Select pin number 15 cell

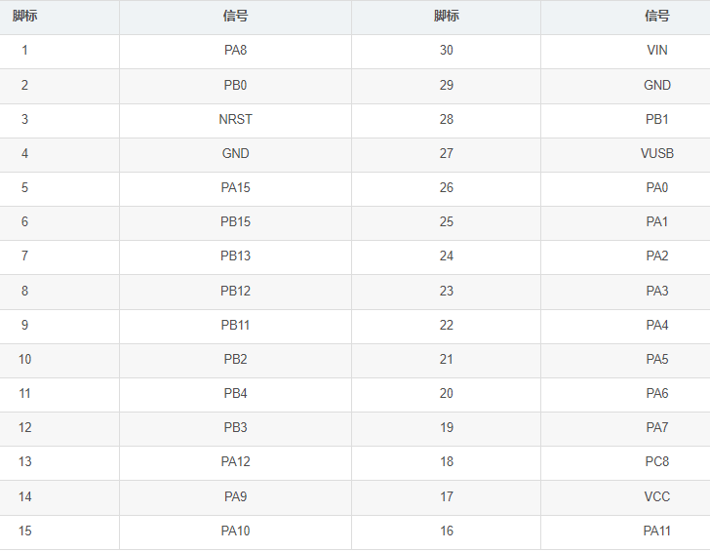[x=24, y=531]
